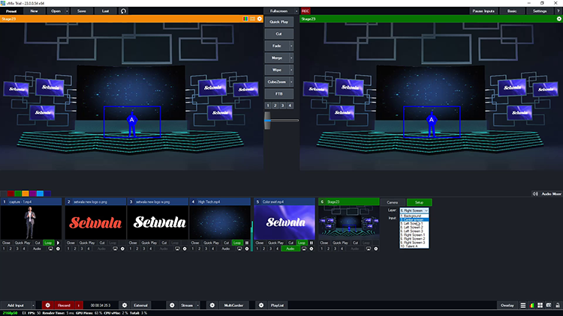Toggle Loop on the High Tech.mp4 input

click(x=237, y=243)
